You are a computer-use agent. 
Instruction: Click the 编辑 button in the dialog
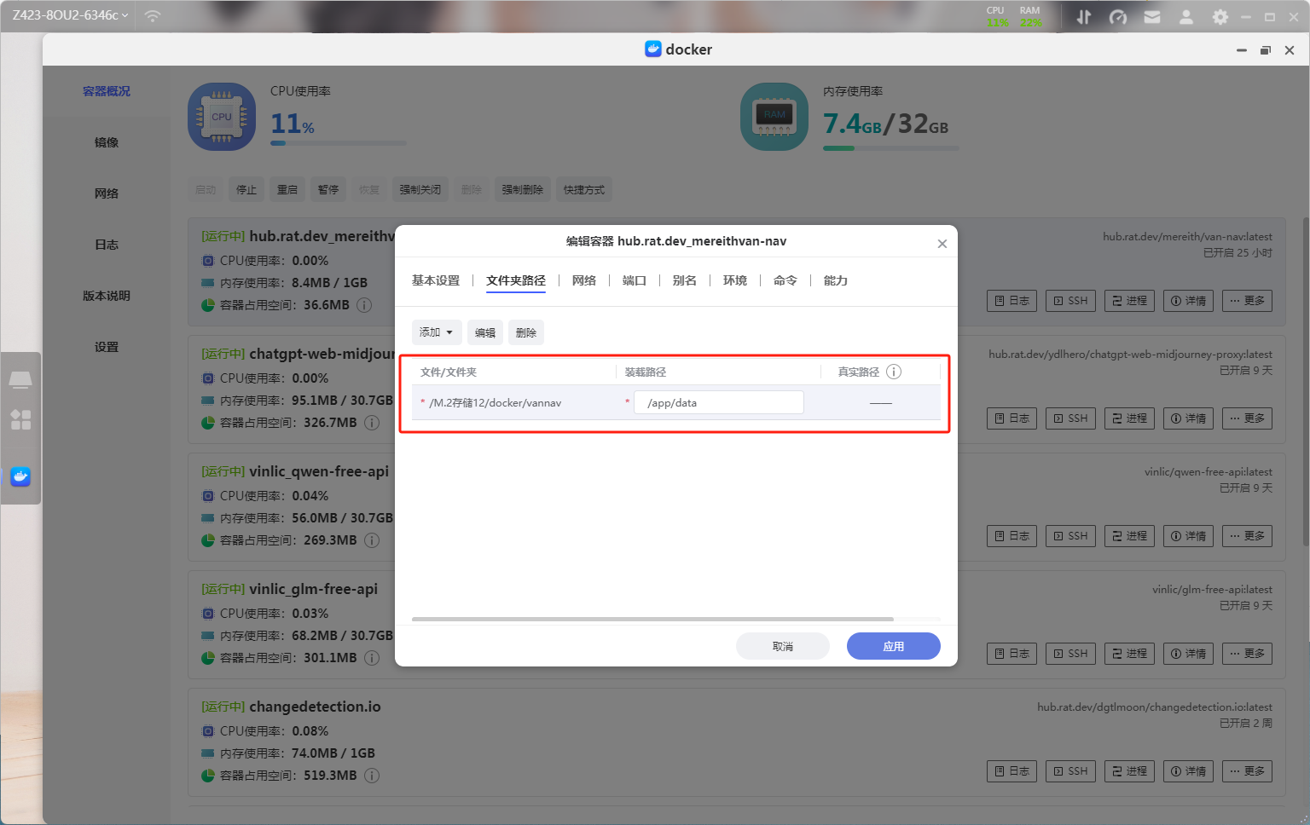[485, 332]
